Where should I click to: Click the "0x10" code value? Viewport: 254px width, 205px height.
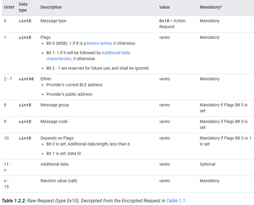[164, 21]
